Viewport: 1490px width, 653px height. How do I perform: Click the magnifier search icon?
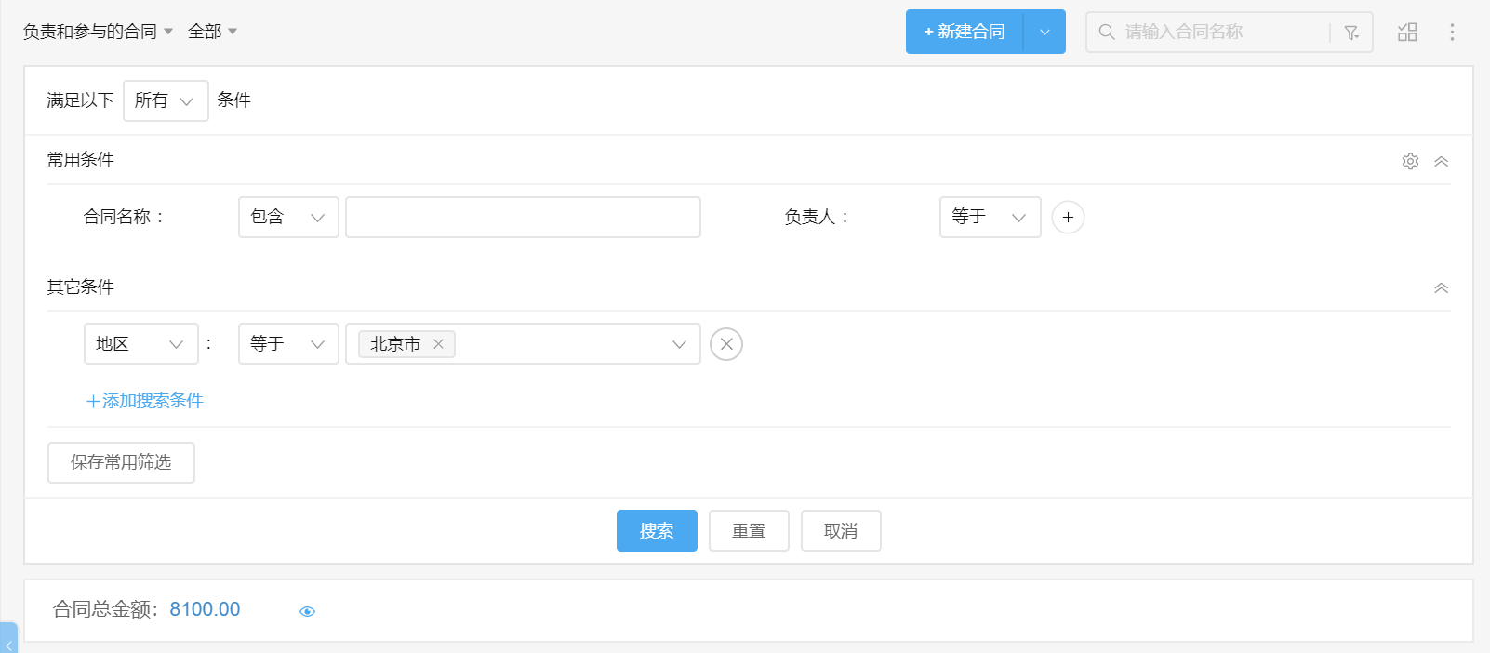pos(1107,33)
